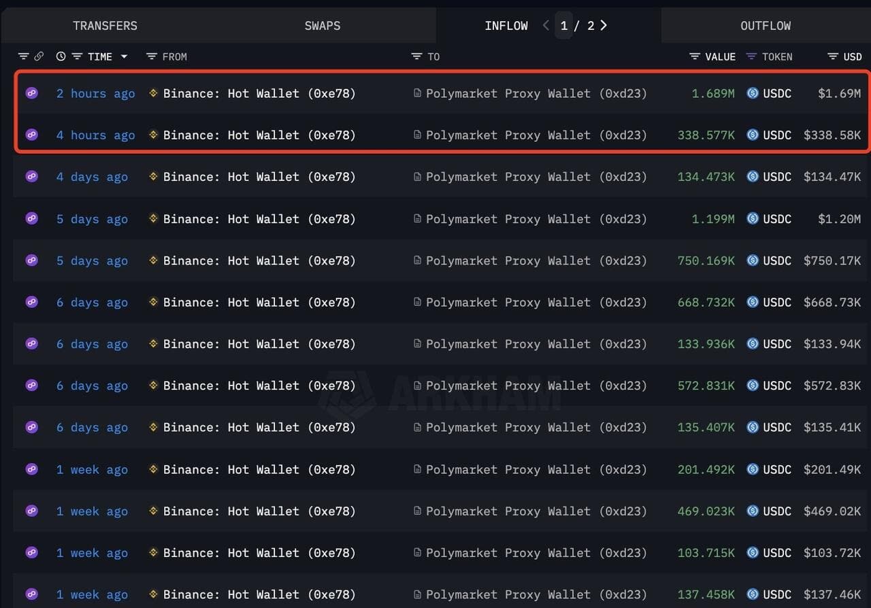The height and width of the screenshot is (608, 871).
Task: Switch to the SWAPS tab
Action: click(323, 26)
